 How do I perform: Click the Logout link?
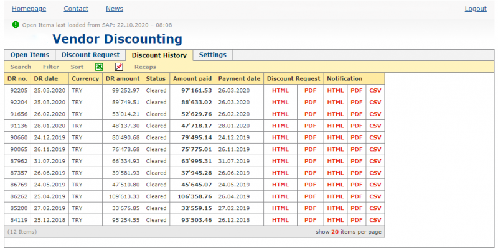tap(476, 9)
